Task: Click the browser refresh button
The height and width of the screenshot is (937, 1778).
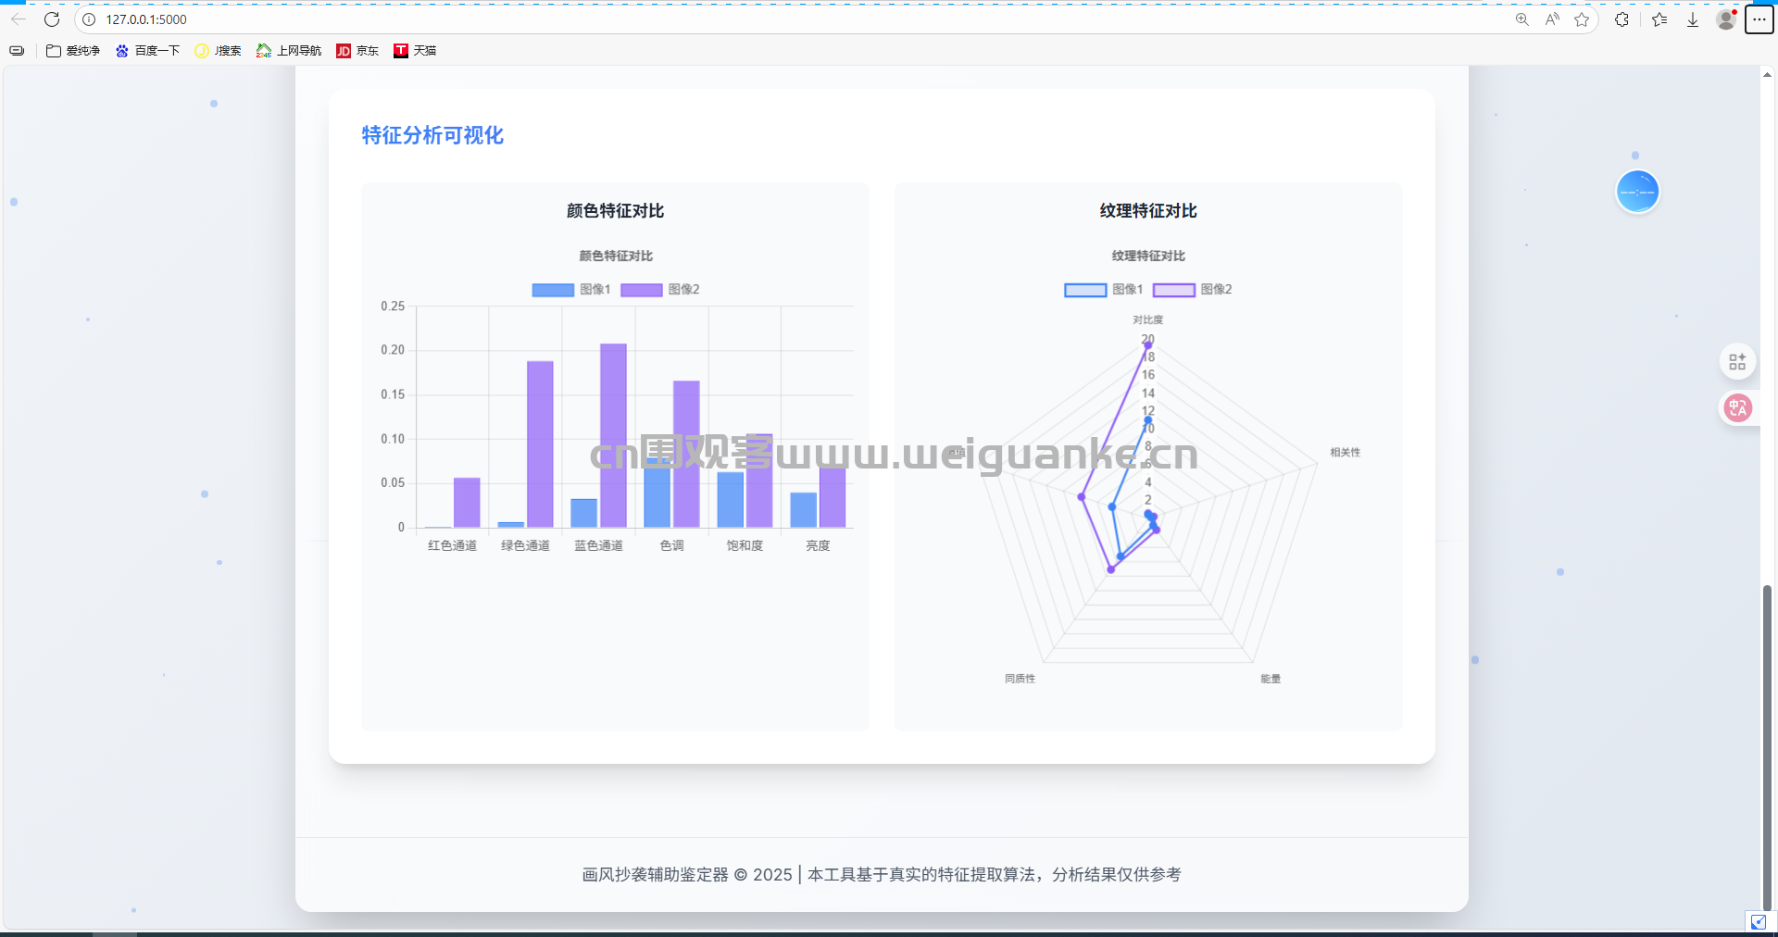Action: [x=52, y=19]
